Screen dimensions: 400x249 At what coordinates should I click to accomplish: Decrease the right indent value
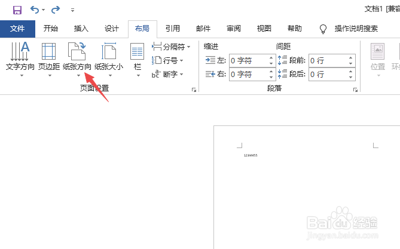pyautogui.click(x=271, y=77)
